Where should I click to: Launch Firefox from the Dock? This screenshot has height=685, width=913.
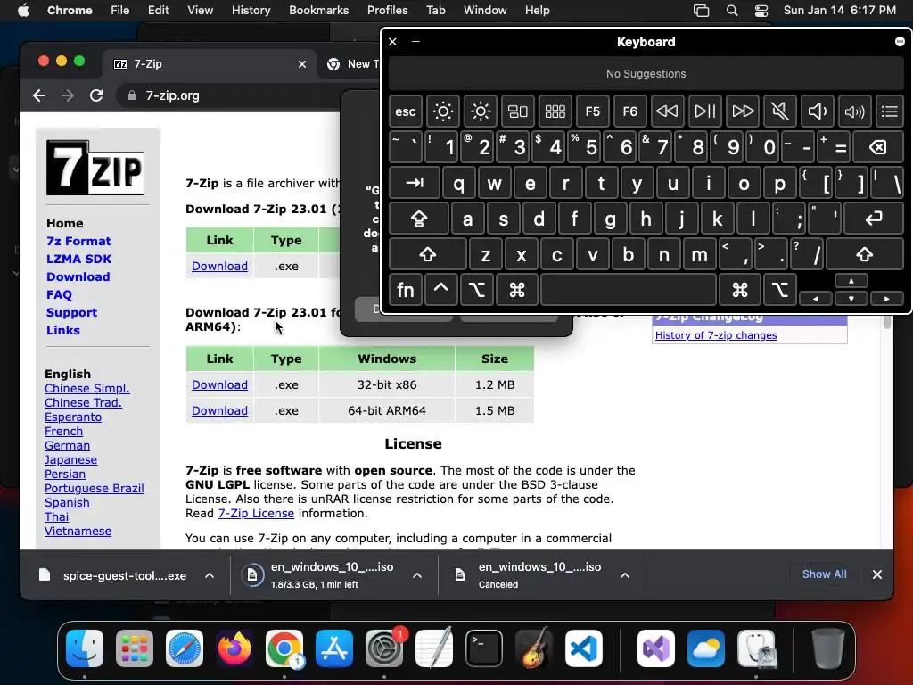234,648
